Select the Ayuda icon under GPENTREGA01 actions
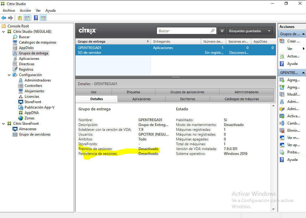 coord(282,159)
